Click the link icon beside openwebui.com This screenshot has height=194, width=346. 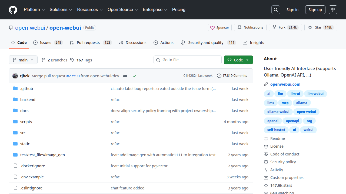coord(266,84)
